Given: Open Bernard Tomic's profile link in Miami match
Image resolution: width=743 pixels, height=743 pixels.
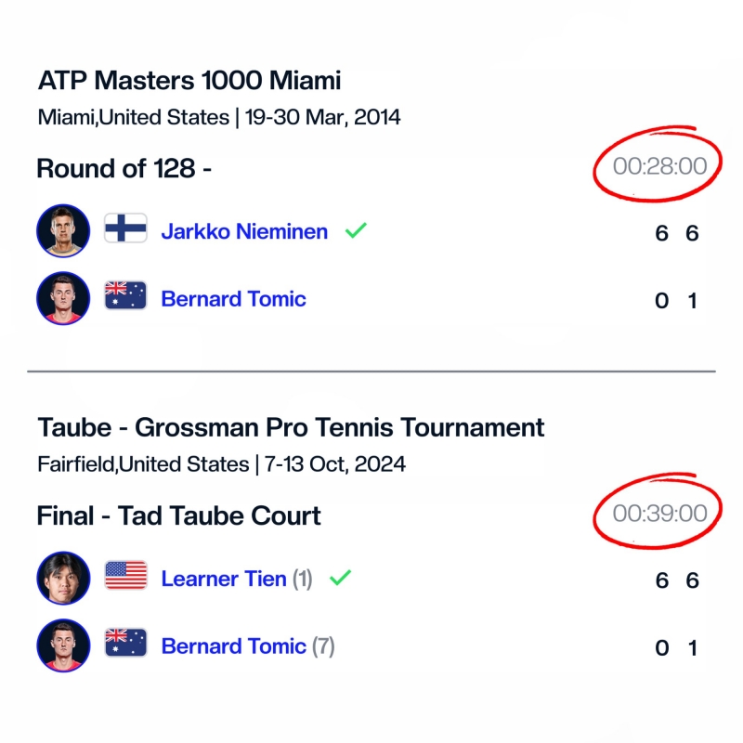Looking at the screenshot, I should pyautogui.click(x=233, y=298).
